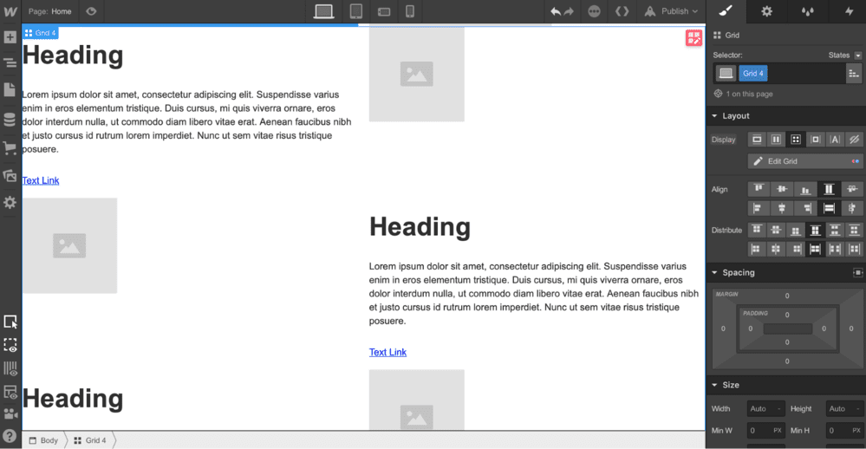Click the export code icon

coord(622,11)
